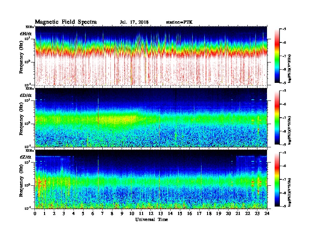Click the '-6' tick on the dZ/dt color scale
The height and width of the screenshot is (245, 318).
point(284,166)
